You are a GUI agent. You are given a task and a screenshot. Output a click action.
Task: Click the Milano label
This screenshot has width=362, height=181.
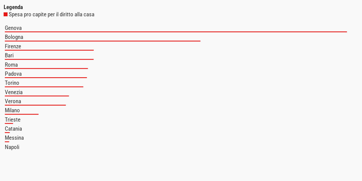click(x=12, y=110)
